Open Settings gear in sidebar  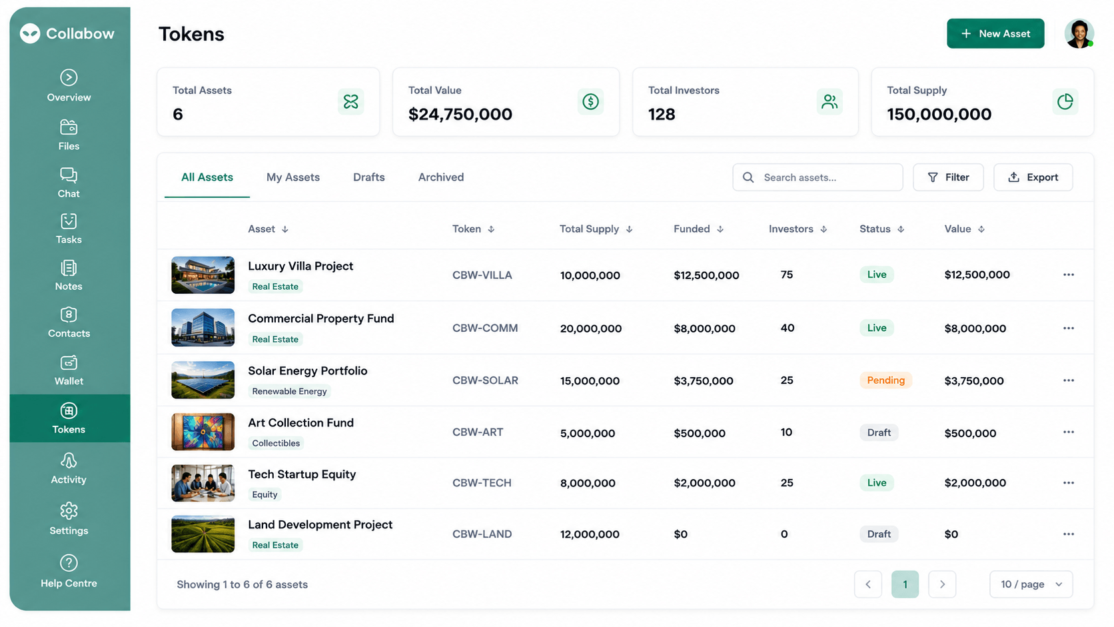pos(69,511)
